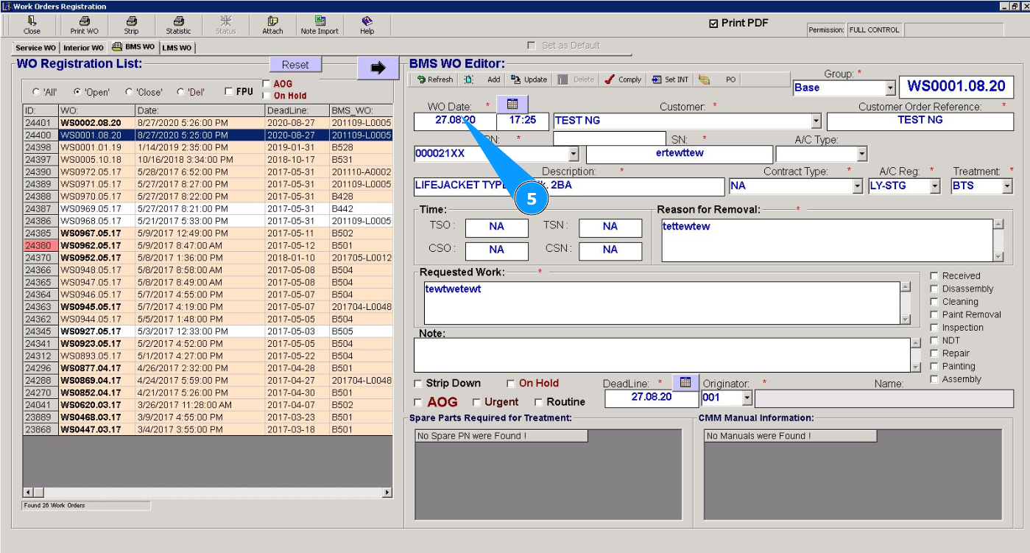The height and width of the screenshot is (553, 1030).
Task: Check the Urgent checkbox
Action: 476,402
